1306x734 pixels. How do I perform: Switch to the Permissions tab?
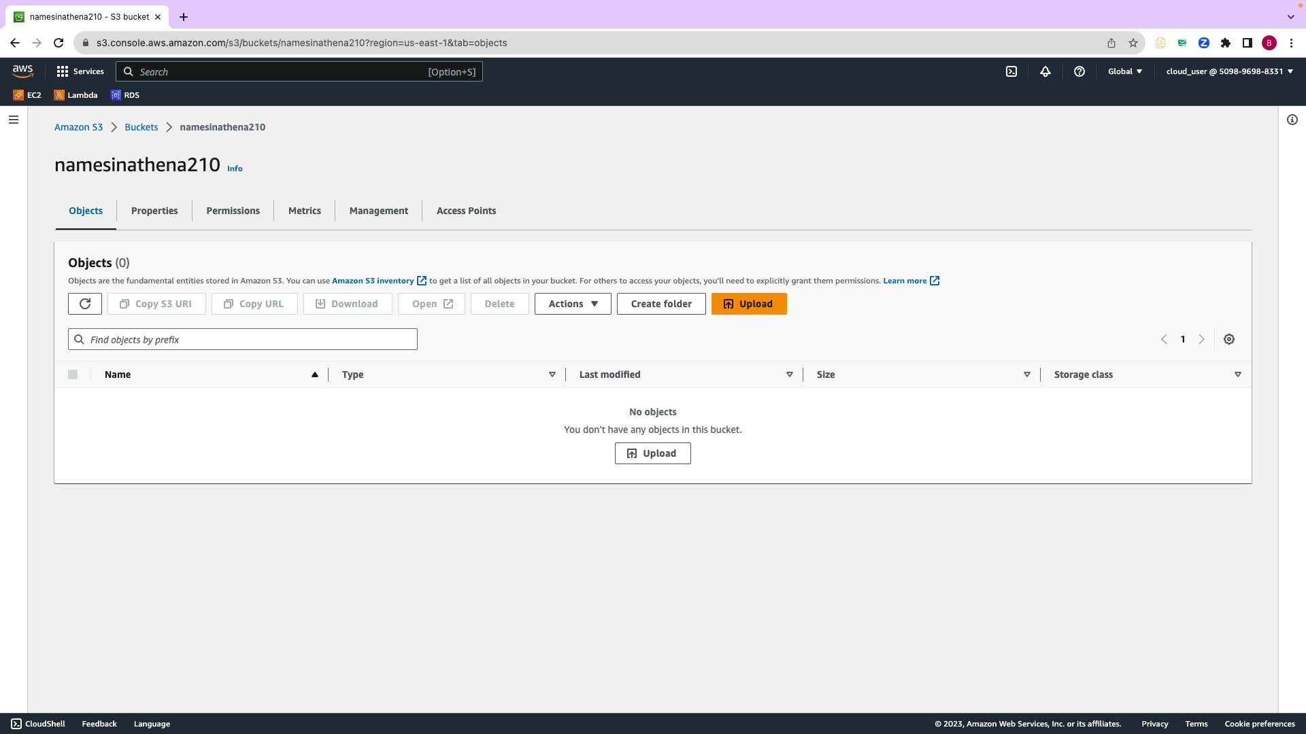233,211
